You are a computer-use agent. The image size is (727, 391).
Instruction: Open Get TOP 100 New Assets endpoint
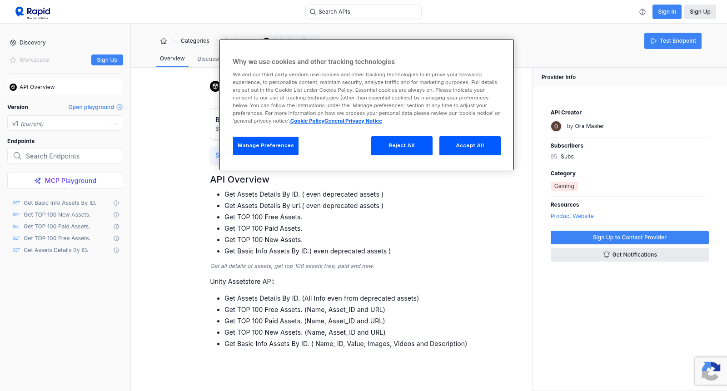57,215
